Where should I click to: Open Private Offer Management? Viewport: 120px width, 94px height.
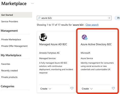(14, 46)
